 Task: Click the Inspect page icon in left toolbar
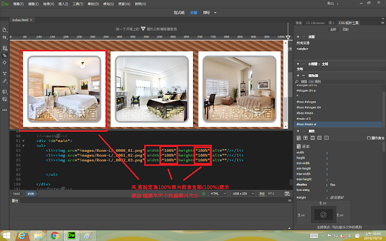click(x=4, y=48)
